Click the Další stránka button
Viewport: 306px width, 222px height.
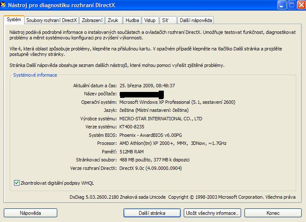152,213
